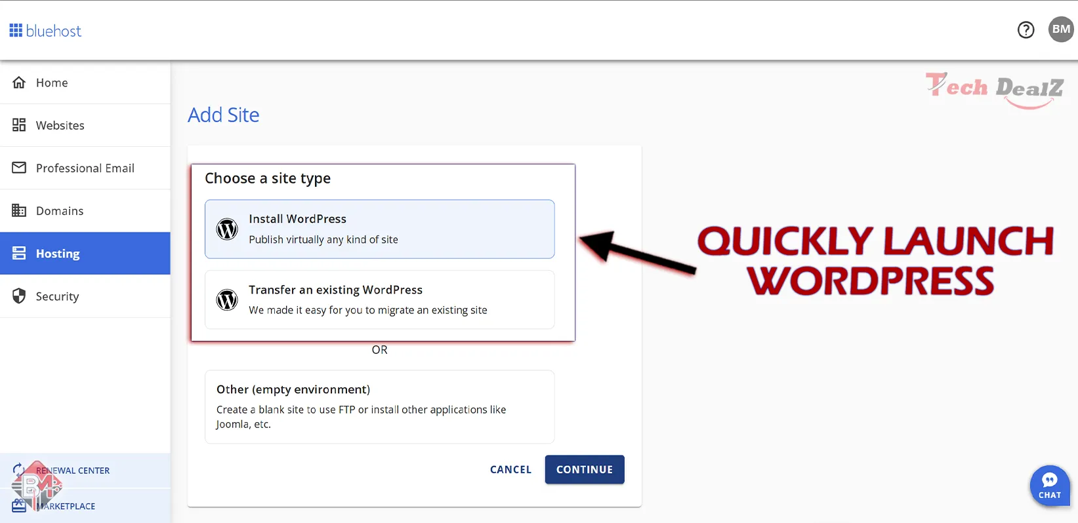Choose Other (empty environment) option
The height and width of the screenshot is (523, 1078).
click(379, 407)
